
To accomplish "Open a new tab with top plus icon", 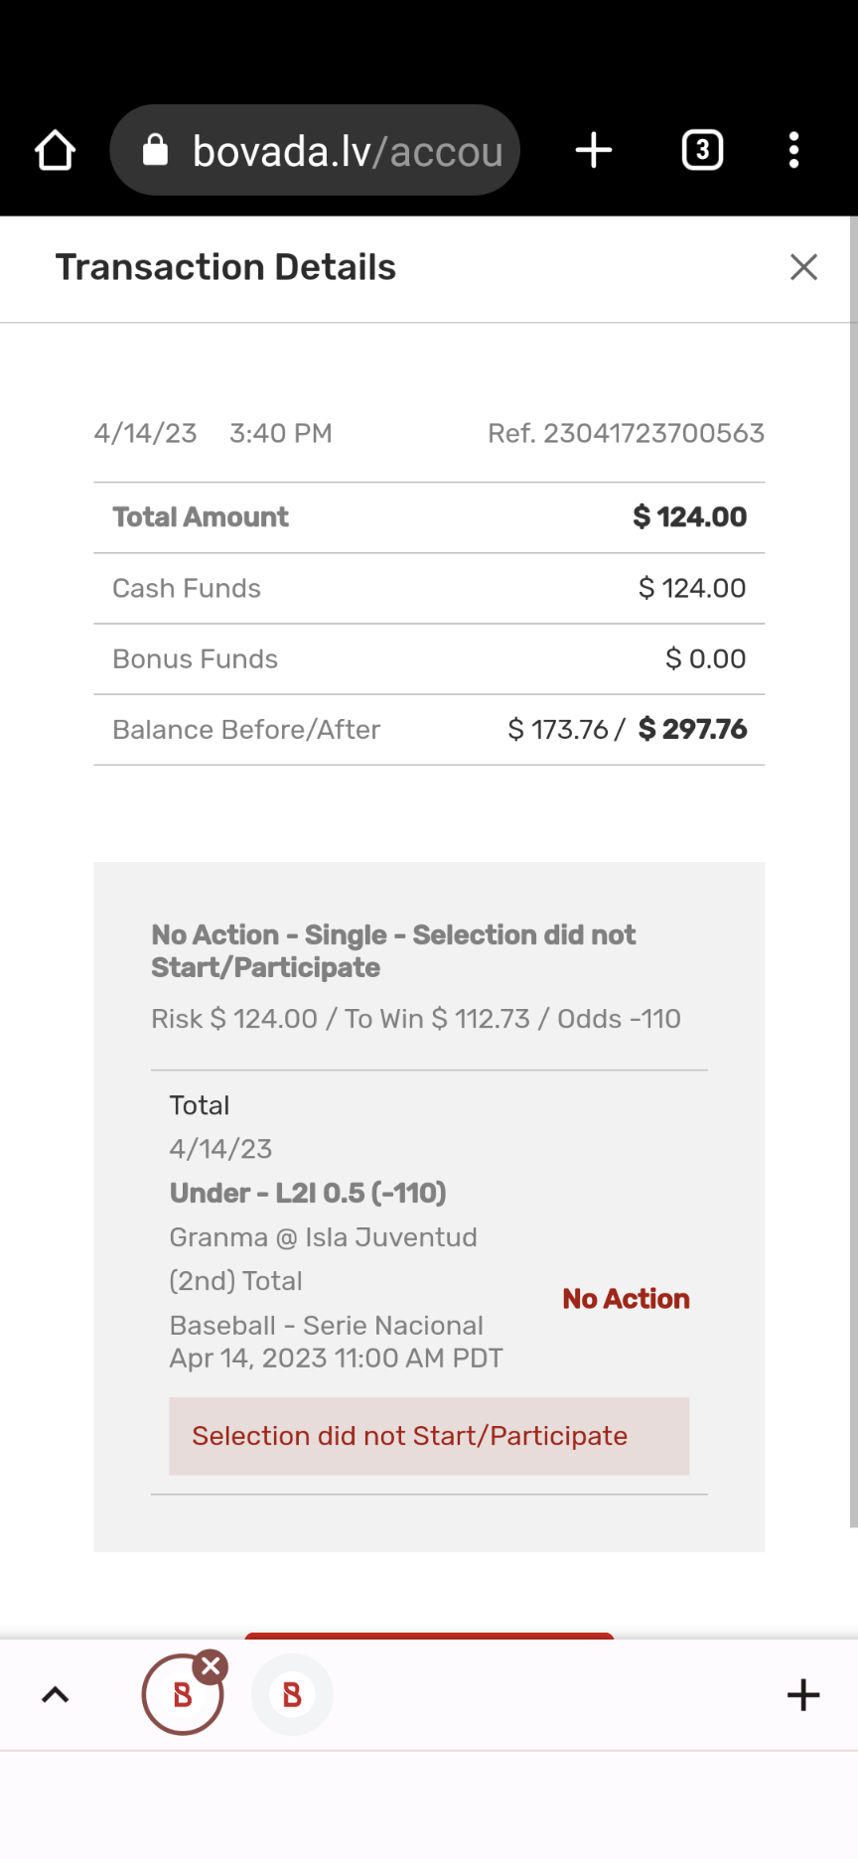I will (594, 151).
